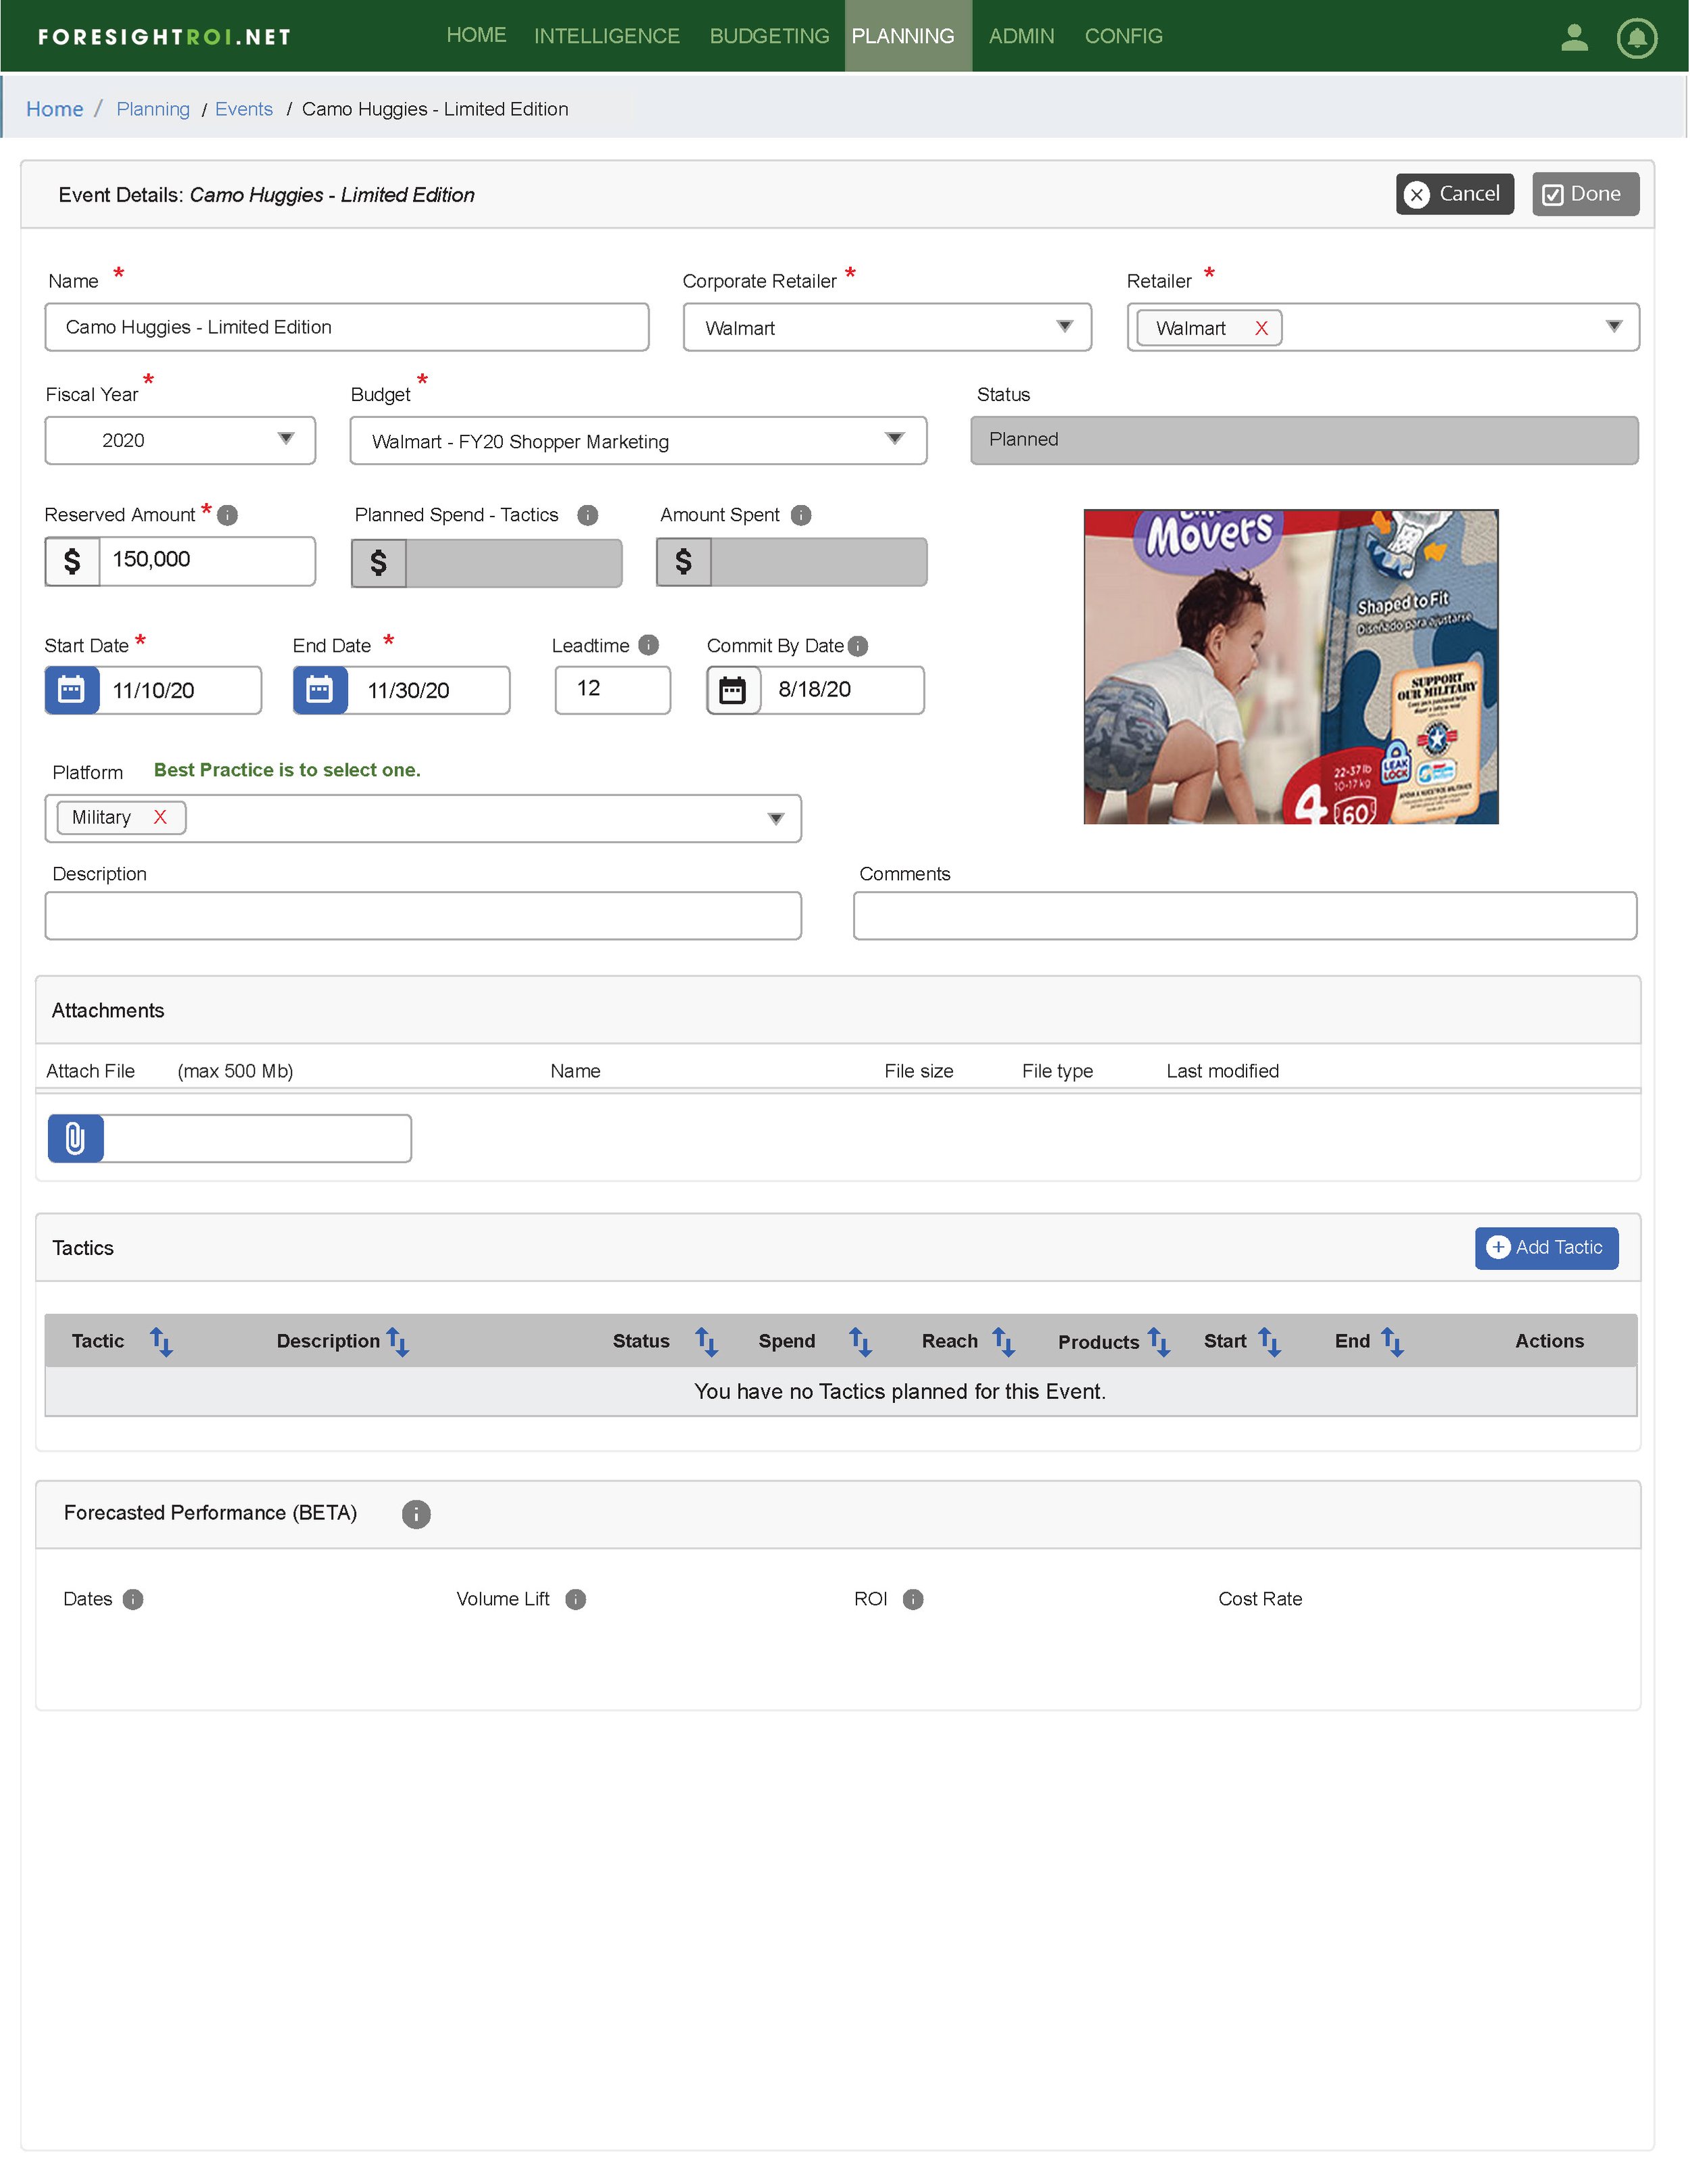Click the FORESIGHTROI.NET logo
The image size is (1690, 2184).
point(165,37)
